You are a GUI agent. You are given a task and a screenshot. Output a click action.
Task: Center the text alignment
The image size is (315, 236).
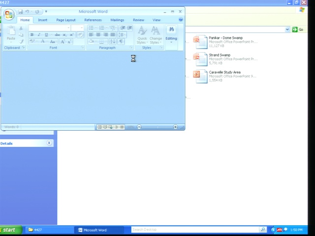pos(98,35)
